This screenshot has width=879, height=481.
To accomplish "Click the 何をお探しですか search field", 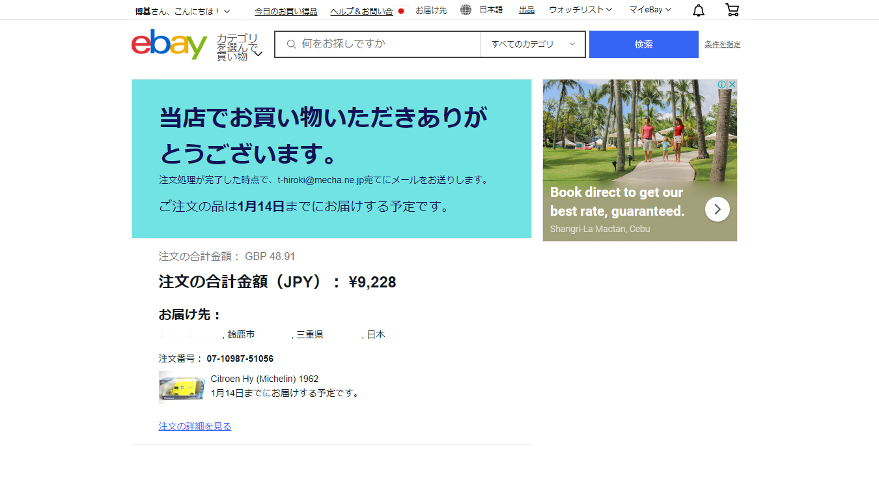I will [x=387, y=44].
